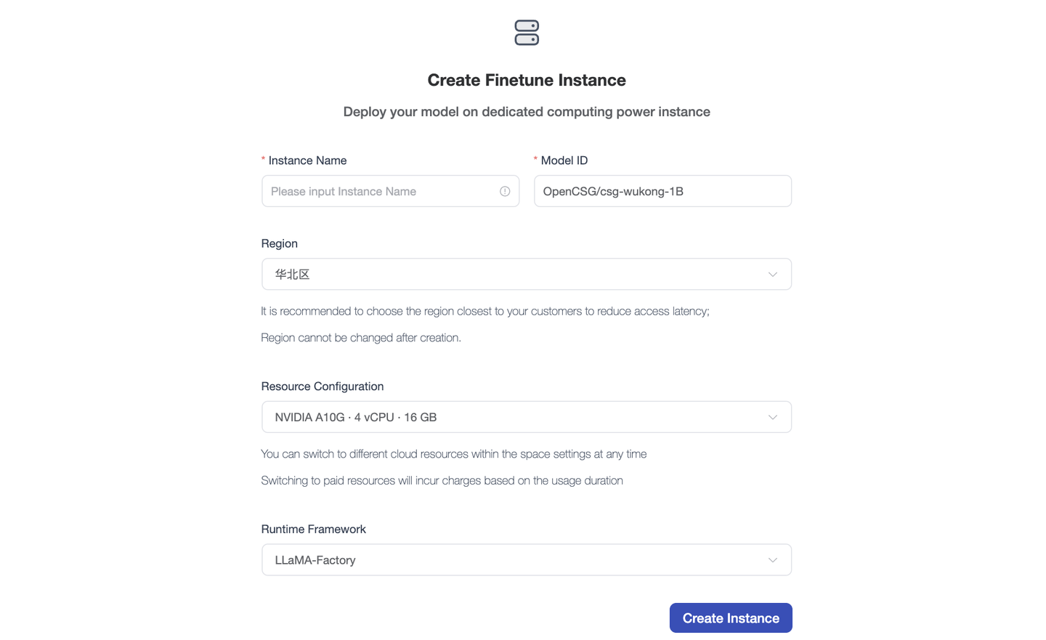Viewport: 1046px width, 640px height.
Task: Click the Runtime Framework label
Action: click(314, 529)
